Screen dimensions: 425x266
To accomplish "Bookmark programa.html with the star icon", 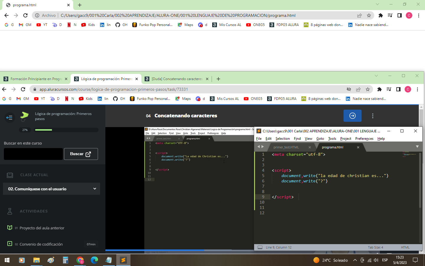I will pos(369,15).
